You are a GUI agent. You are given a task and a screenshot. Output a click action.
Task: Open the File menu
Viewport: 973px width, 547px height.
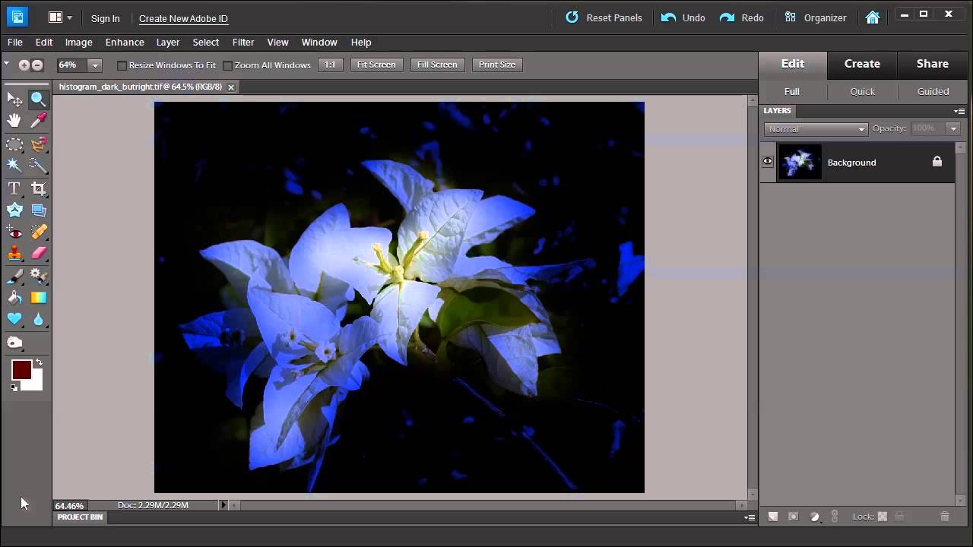tap(15, 43)
